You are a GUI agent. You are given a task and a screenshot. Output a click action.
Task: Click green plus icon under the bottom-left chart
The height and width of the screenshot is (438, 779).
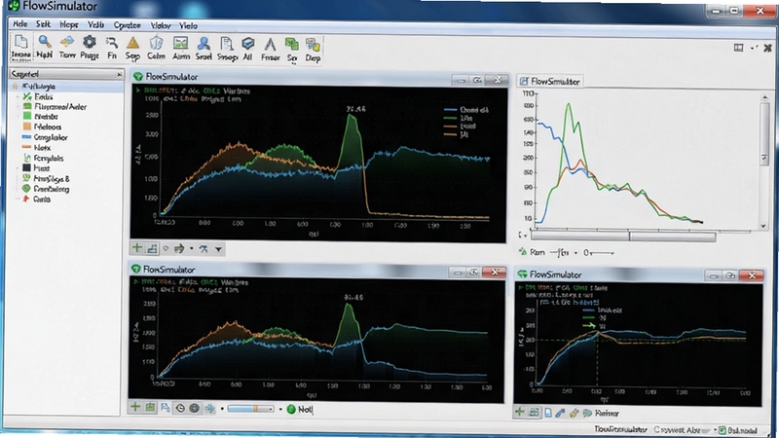pyautogui.click(x=135, y=407)
